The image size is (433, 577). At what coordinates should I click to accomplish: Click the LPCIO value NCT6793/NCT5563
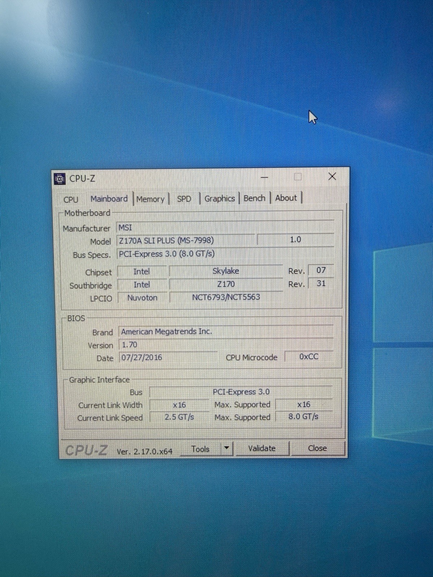tap(226, 297)
